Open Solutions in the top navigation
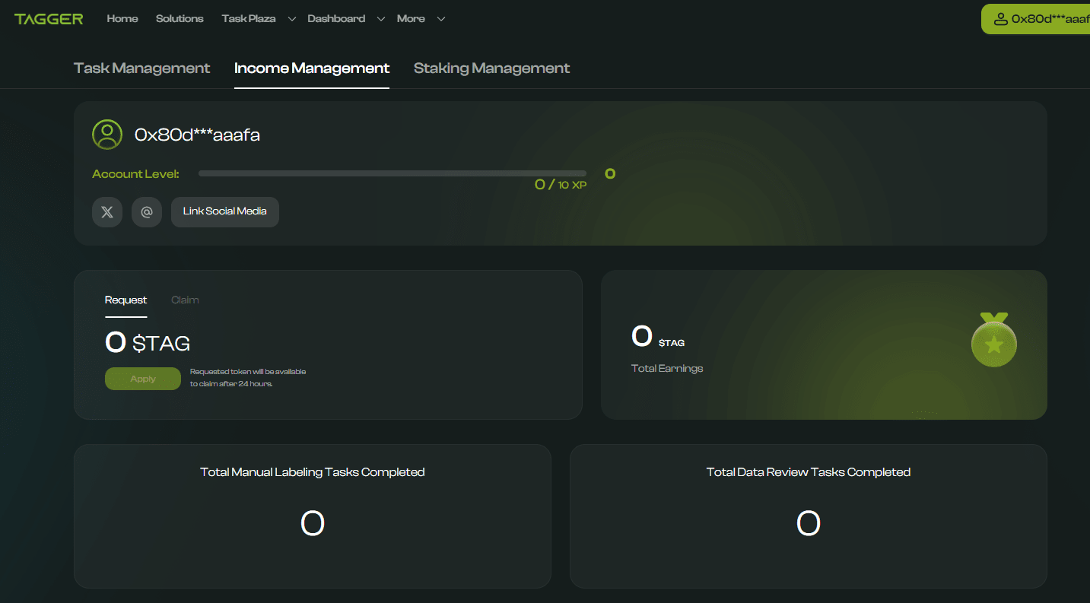The height and width of the screenshot is (603, 1090). [180, 19]
